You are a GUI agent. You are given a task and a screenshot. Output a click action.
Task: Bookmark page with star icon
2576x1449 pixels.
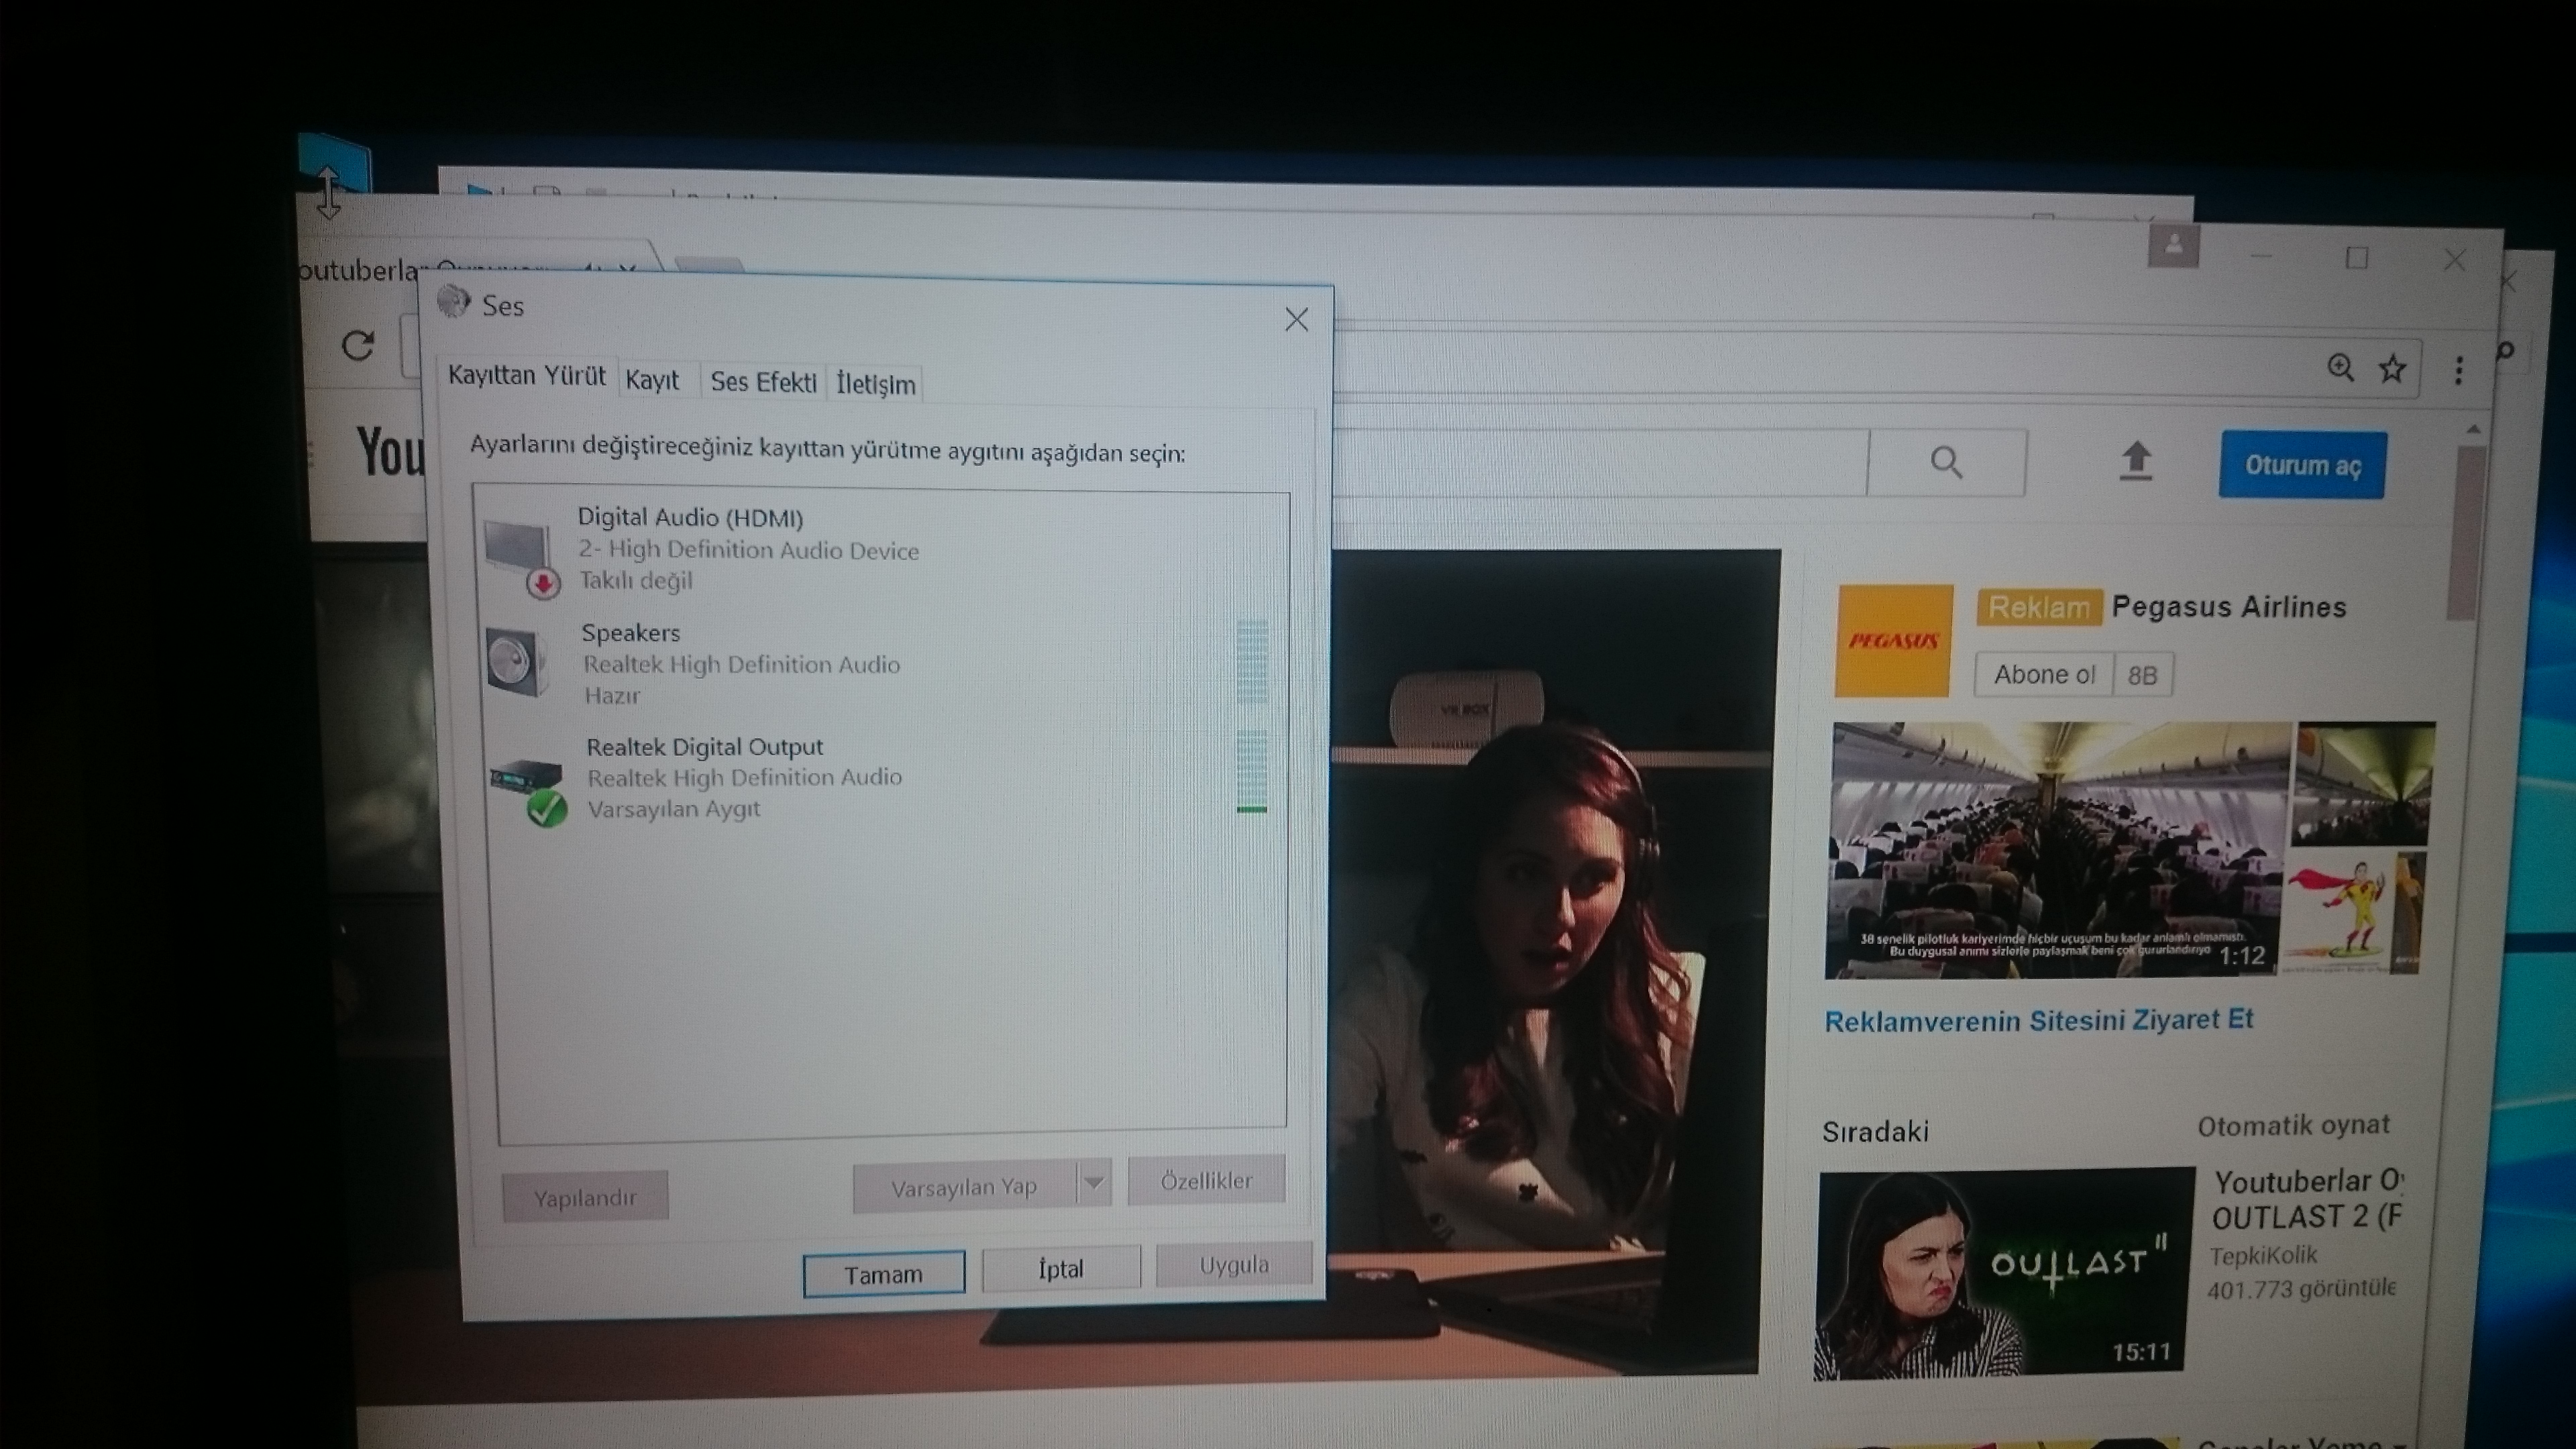pos(2392,369)
